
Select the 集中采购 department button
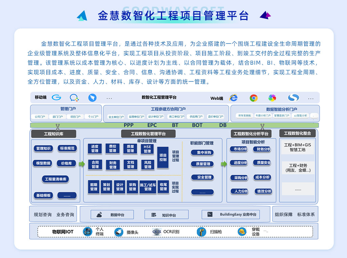pyautogui.click(x=202, y=152)
